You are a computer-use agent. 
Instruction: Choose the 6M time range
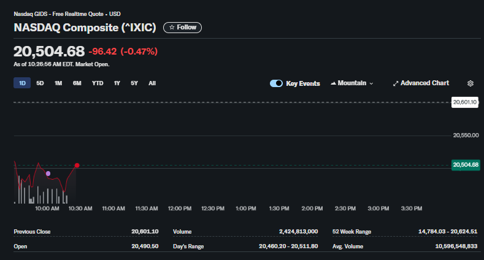(x=77, y=83)
